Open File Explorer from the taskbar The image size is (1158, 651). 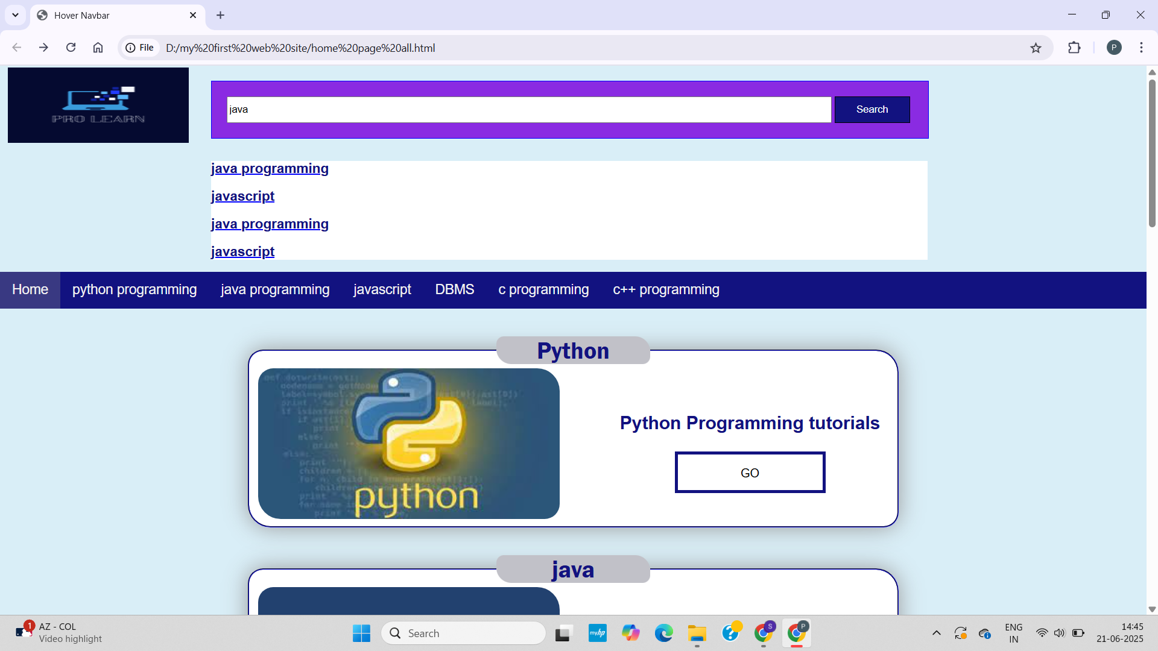[697, 633]
